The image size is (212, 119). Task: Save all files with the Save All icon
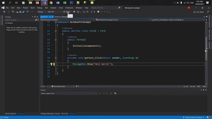pyautogui.click(x=24, y=12)
